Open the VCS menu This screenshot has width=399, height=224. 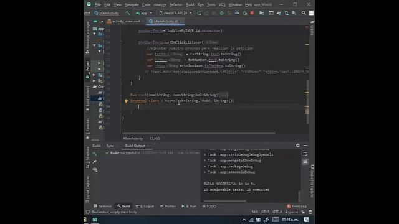click(x=222, y=4)
